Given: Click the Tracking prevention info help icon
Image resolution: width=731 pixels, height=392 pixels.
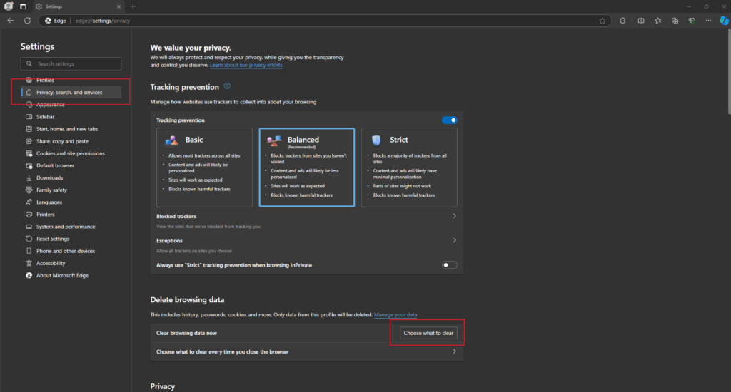Looking at the screenshot, I should [227, 86].
